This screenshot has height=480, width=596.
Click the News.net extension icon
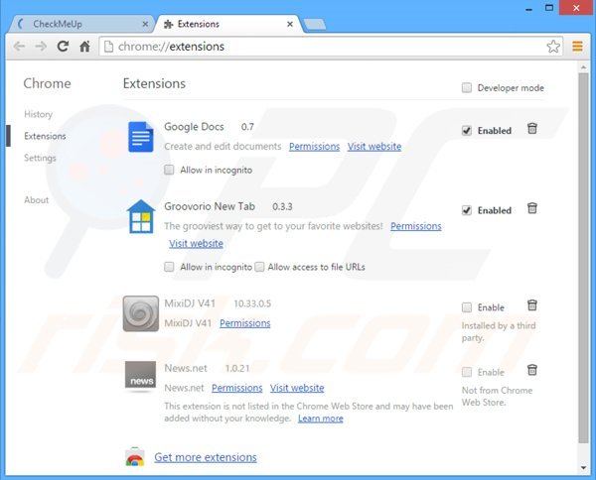(x=141, y=377)
